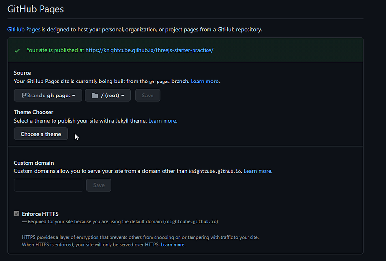
Task: Click the folder icon beside / (root)
Action: click(x=95, y=96)
